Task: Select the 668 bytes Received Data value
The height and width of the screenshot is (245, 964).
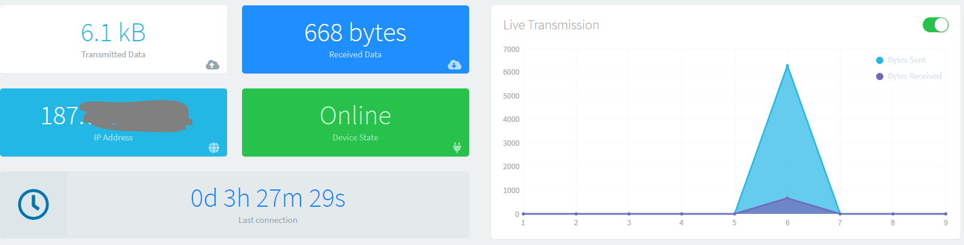Action: click(355, 33)
